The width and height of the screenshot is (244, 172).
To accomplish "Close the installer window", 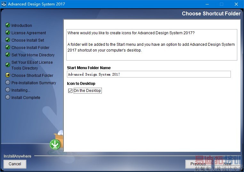I will point(236,4).
